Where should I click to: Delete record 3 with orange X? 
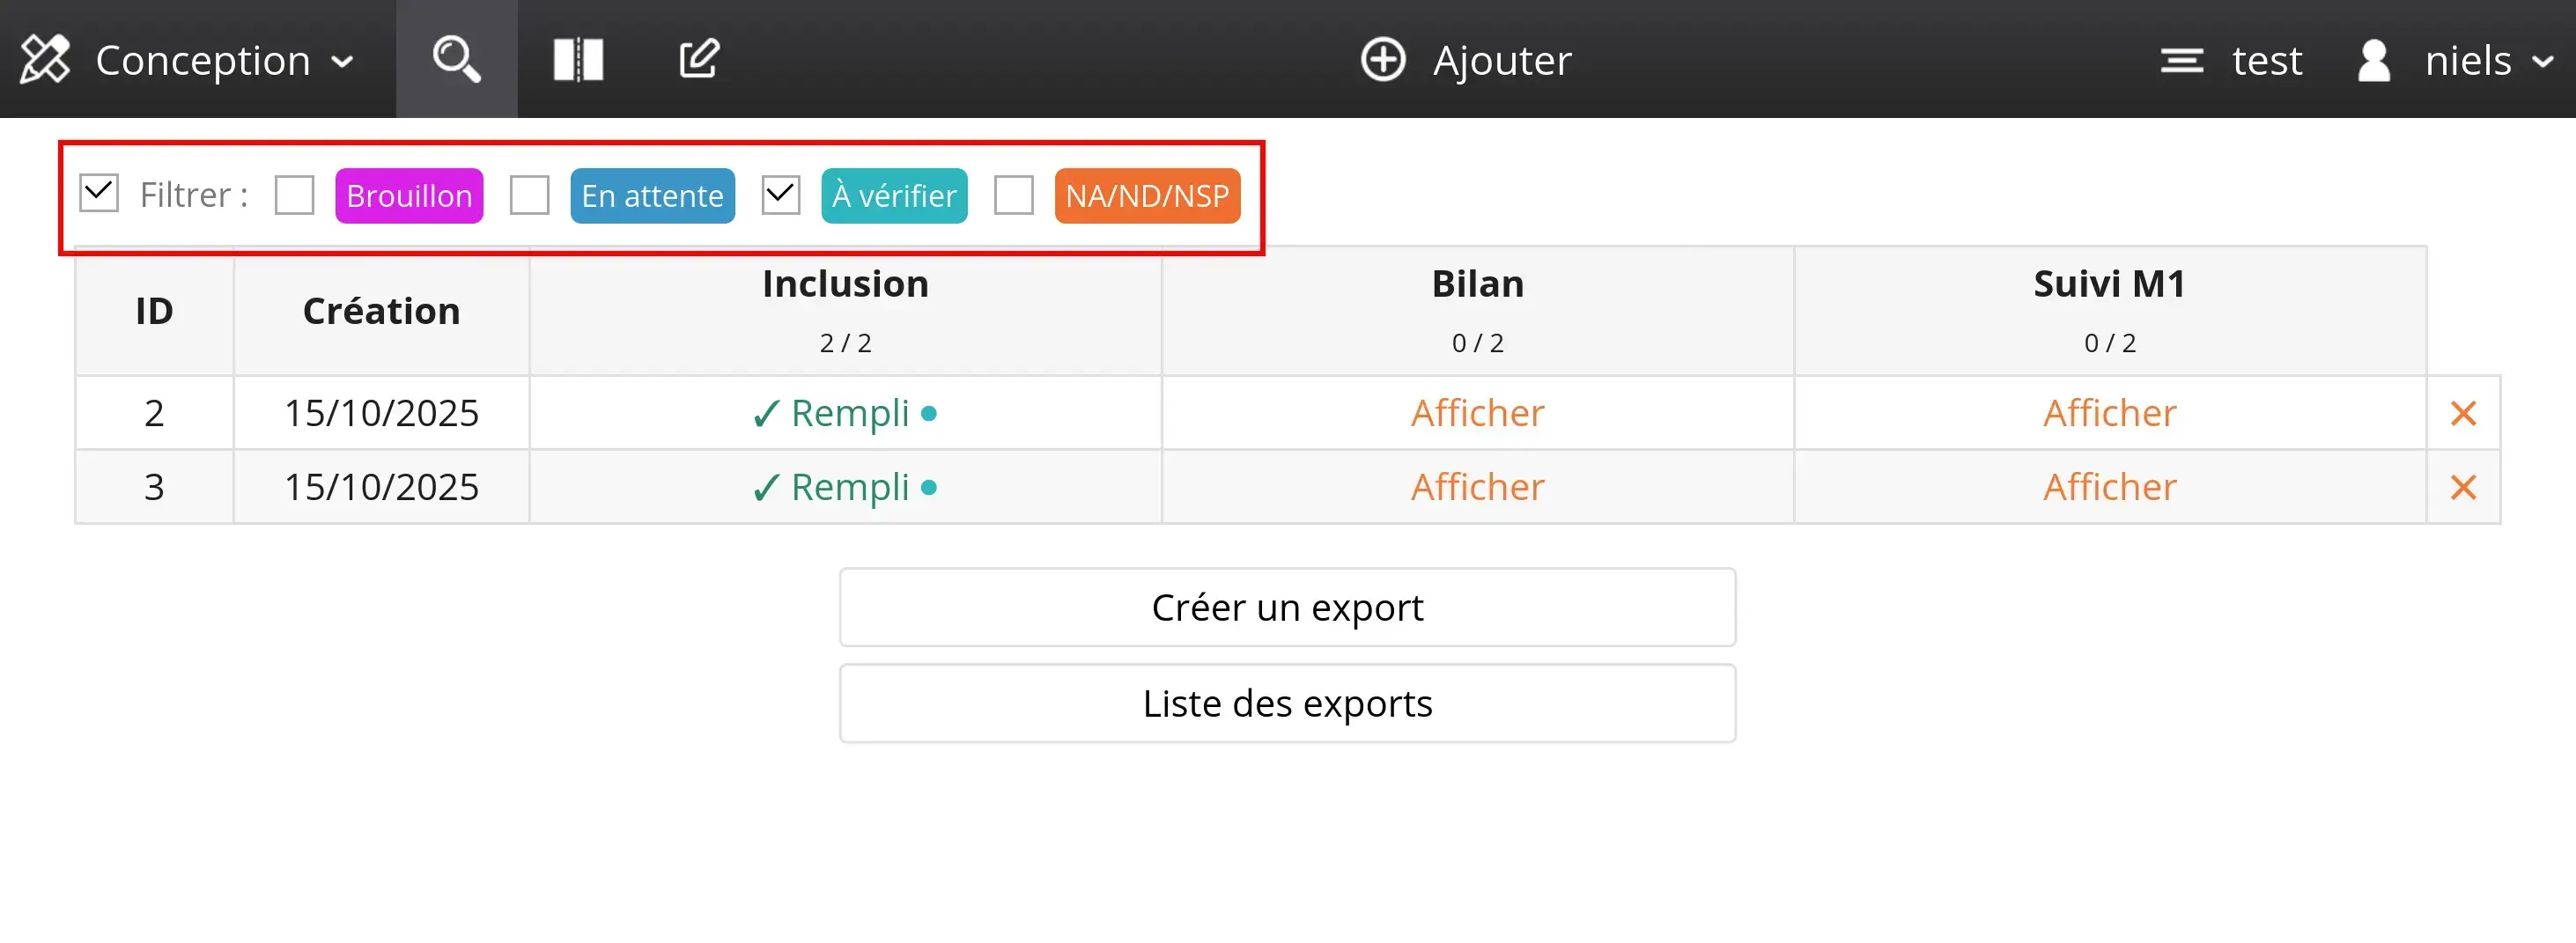pyautogui.click(x=2463, y=487)
